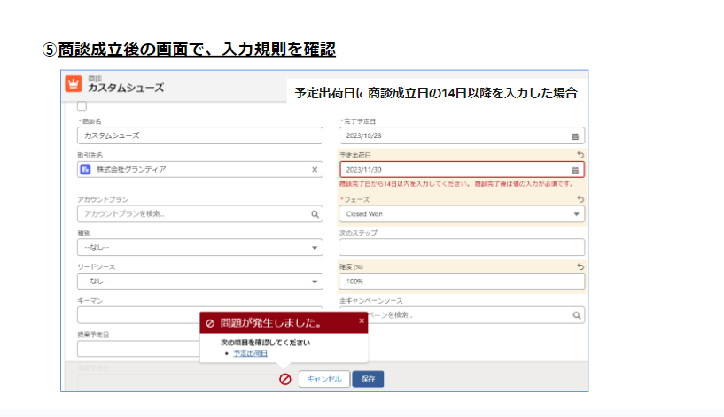The width and height of the screenshot is (724, 417).
Task: Search icon in 主キャンペーンソース lookup
Action: point(577,315)
